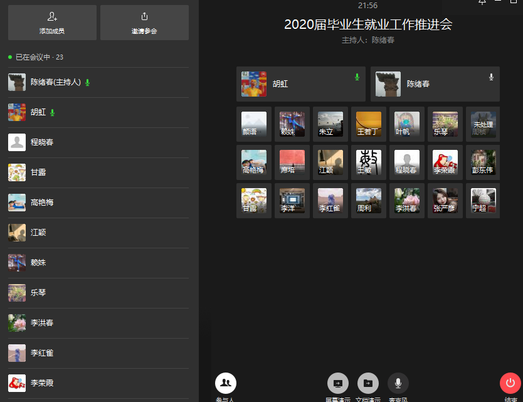Select 李红雀 in the member list

(x=42, y=353)
